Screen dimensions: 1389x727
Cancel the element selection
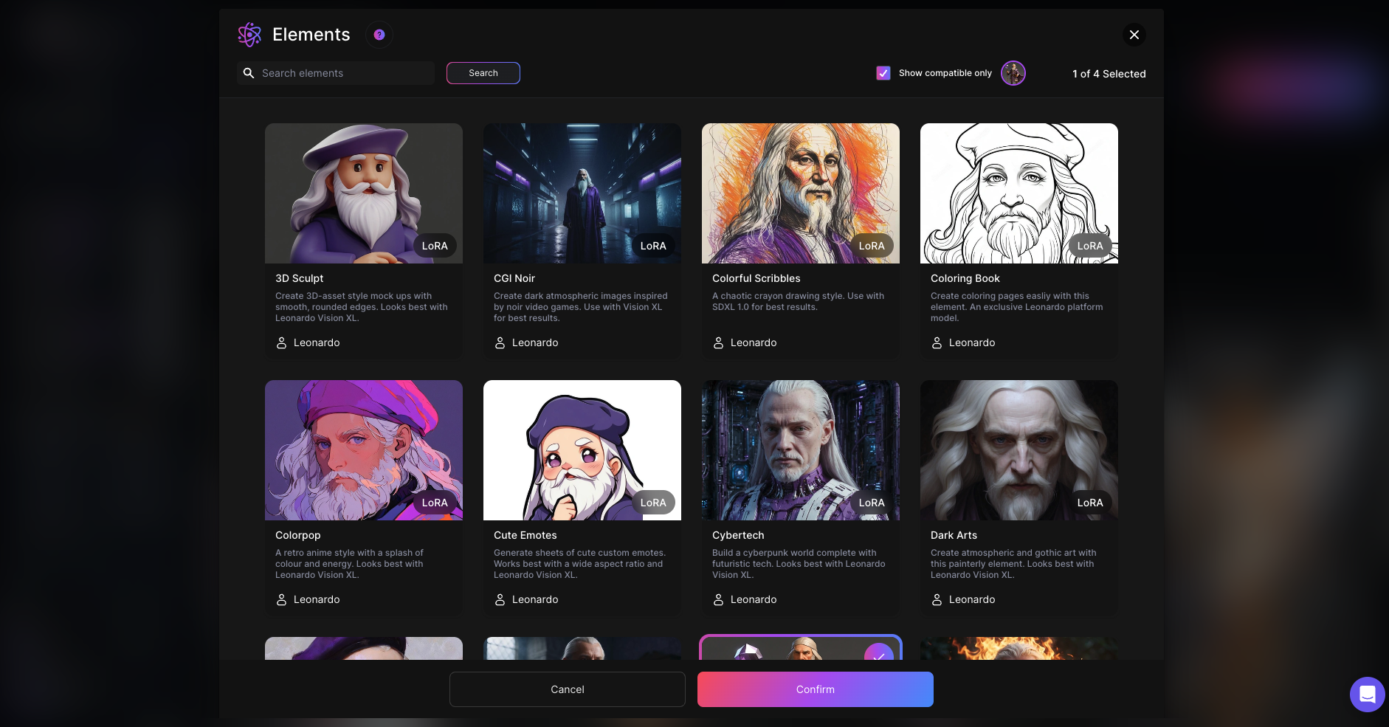pyautogui.click(x=567, y=689)
